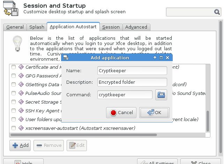Click the Add application dialog window icon
224x164 pixels.
pos(66,58)
